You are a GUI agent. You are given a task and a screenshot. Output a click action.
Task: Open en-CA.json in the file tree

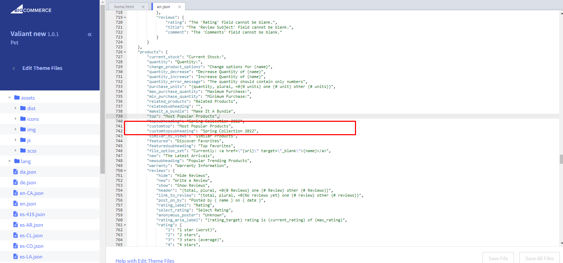pyautogui.click(x=32, y=193)
